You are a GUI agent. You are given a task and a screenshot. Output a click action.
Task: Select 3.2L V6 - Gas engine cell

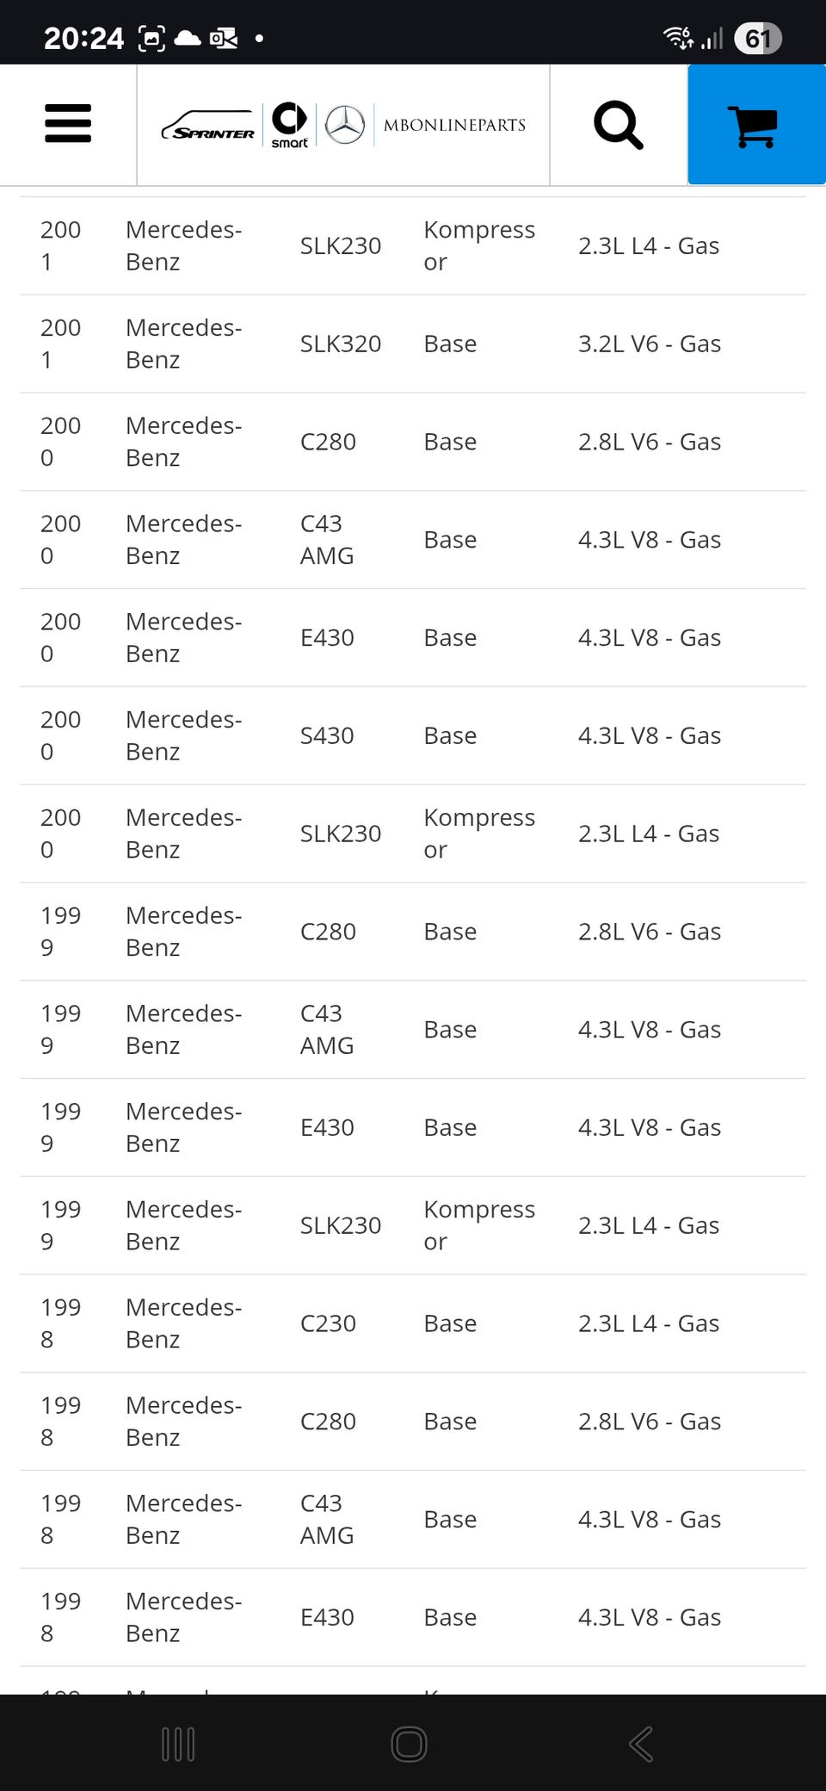[650, 344]
